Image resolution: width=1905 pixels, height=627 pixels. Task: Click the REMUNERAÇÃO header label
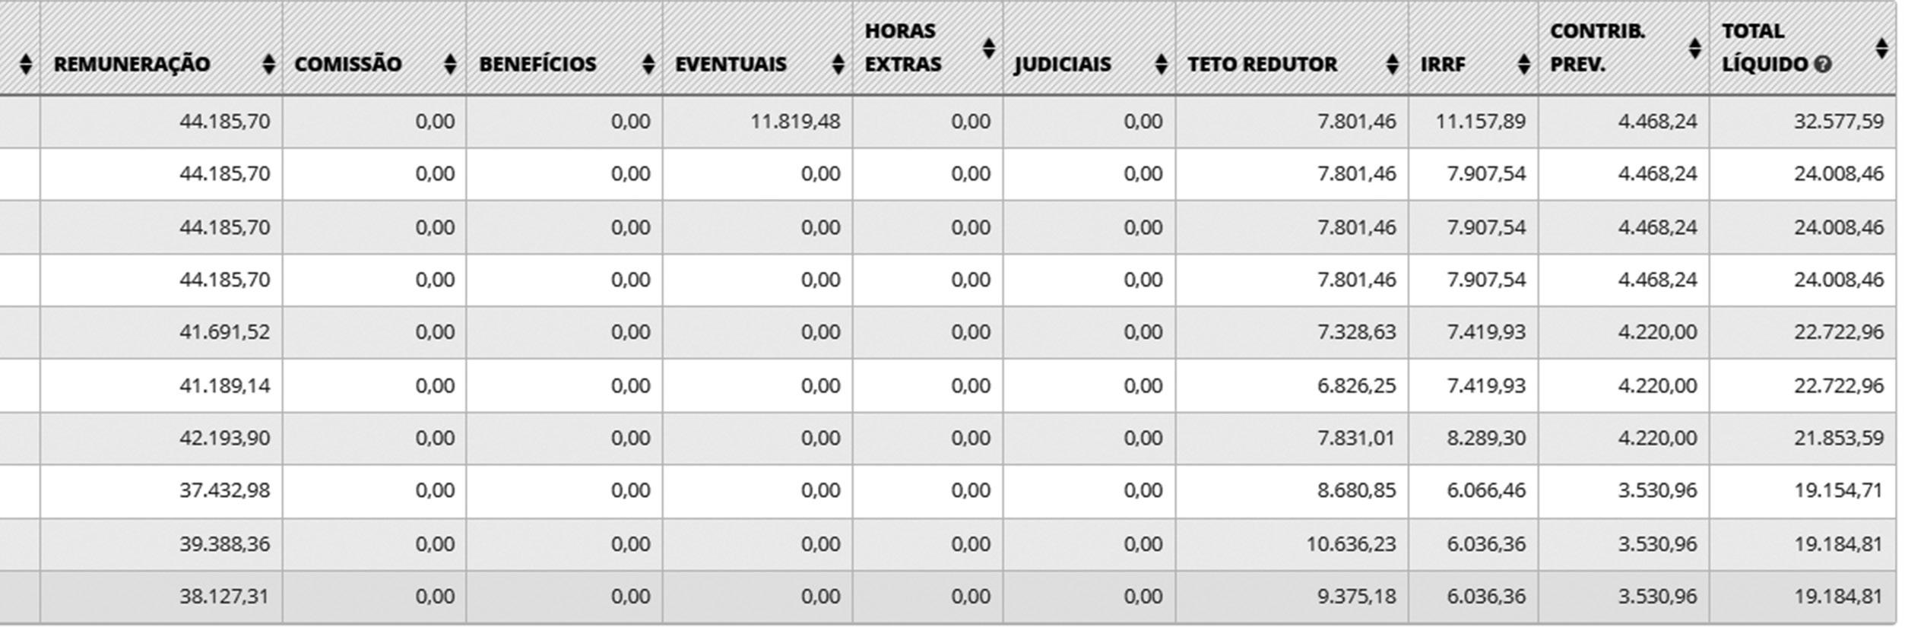coord(132,64)
